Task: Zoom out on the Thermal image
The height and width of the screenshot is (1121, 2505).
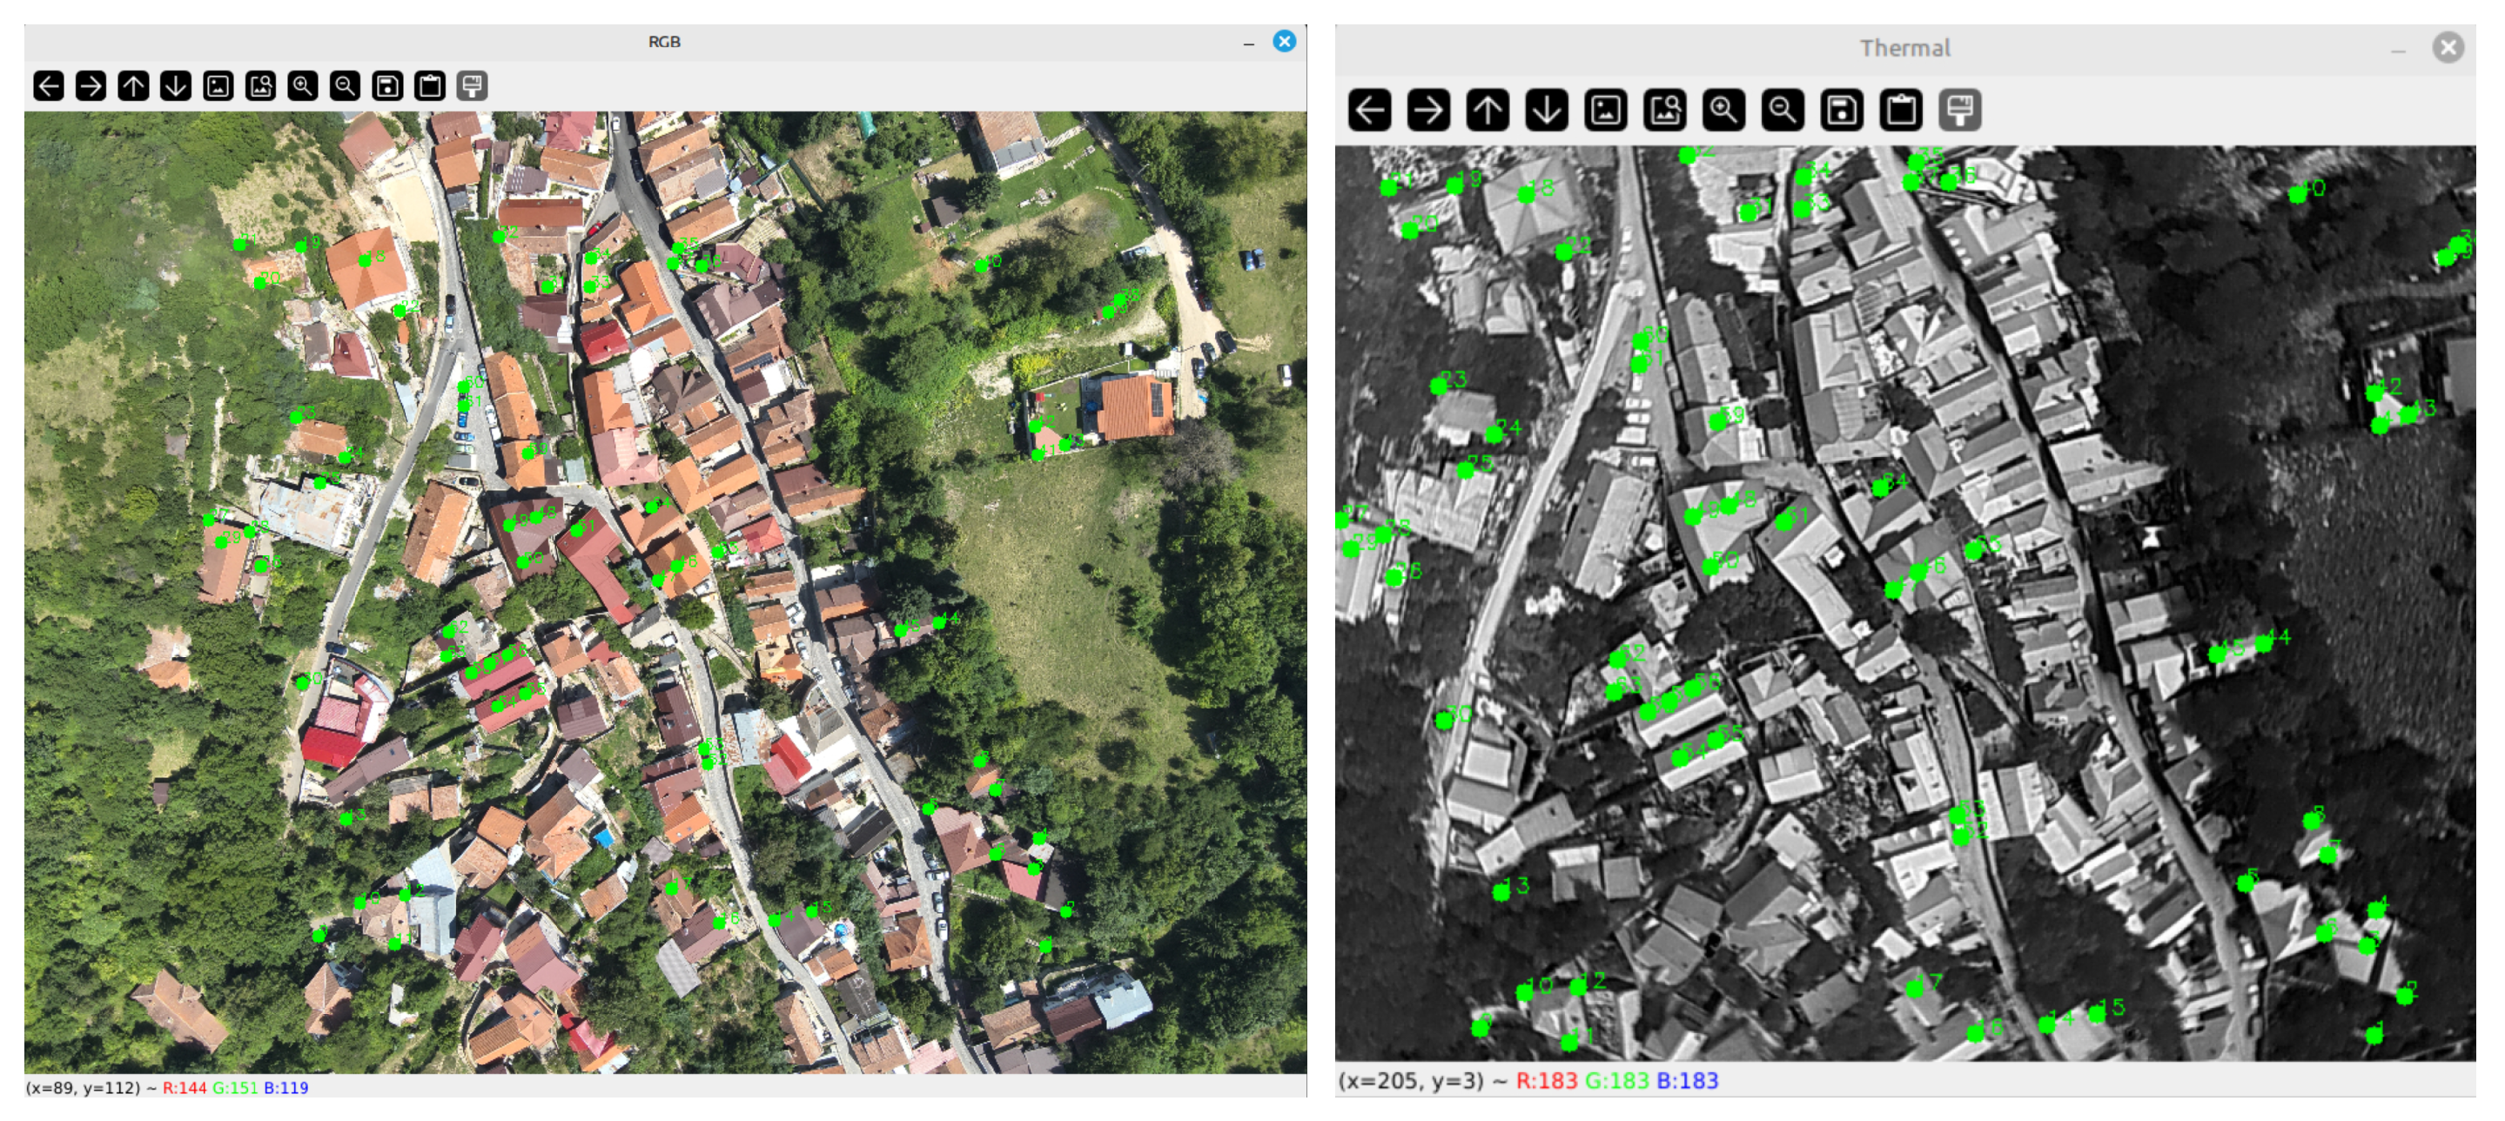Action: pos(1783,110)
